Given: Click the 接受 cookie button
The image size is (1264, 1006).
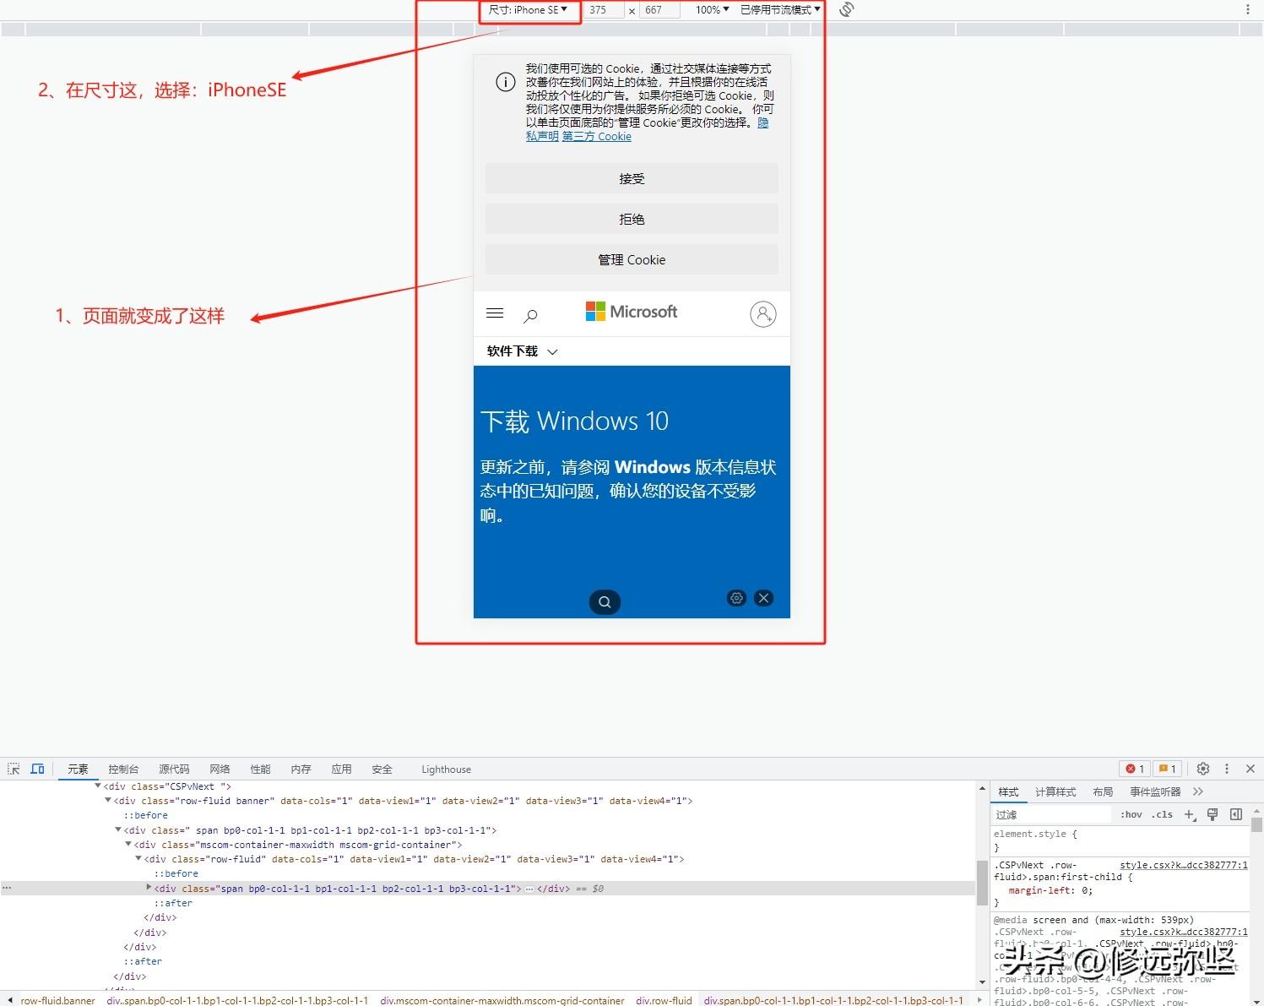Looking at the screenshot, I should click(632, 178).
